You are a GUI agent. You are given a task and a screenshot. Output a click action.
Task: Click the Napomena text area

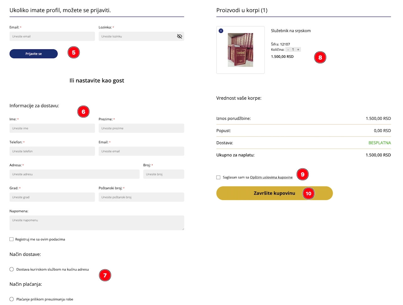tap(97, 223)
